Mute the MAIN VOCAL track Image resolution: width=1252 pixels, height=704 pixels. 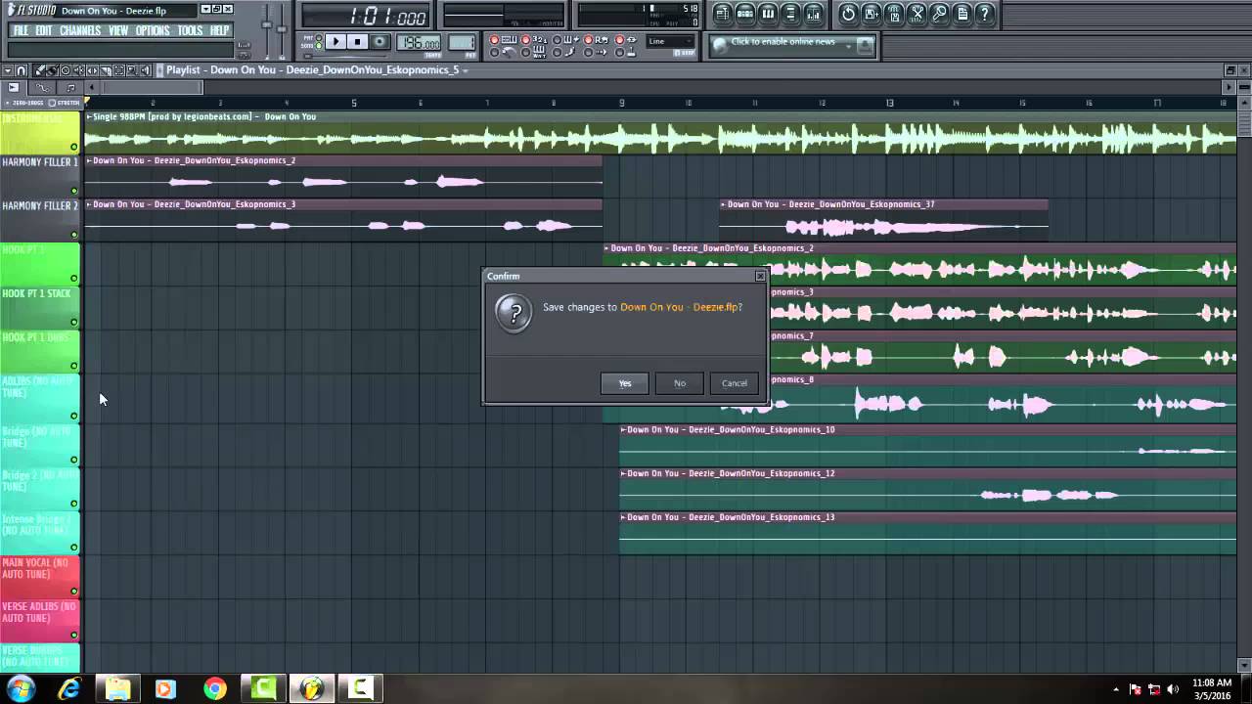(73, 592)
